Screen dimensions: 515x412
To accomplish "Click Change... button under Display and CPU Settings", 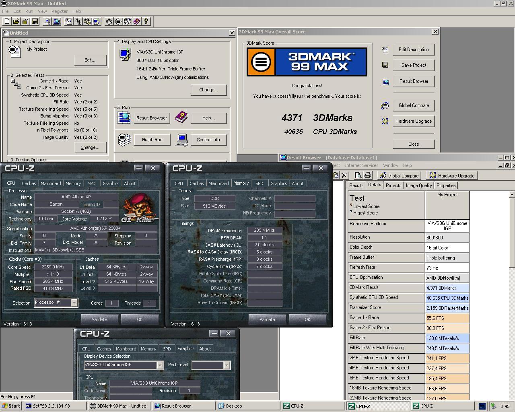I will 208,90.
